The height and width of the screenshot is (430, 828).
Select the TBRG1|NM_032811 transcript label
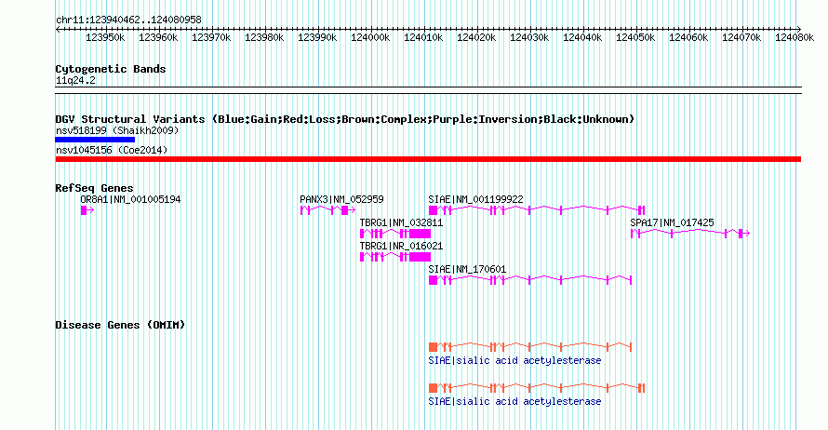[x=401, y=223]
